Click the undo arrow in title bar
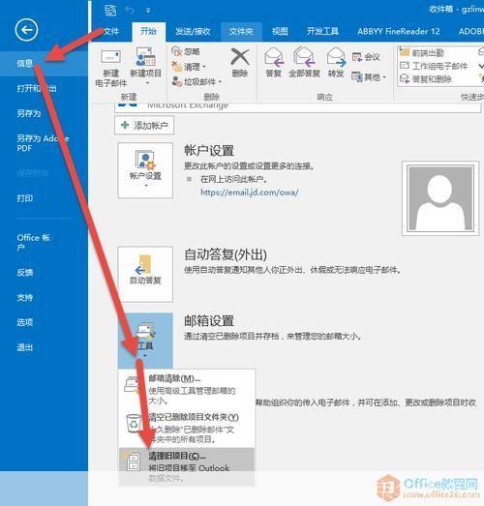The image size is (484, 506). coord(130,11)
